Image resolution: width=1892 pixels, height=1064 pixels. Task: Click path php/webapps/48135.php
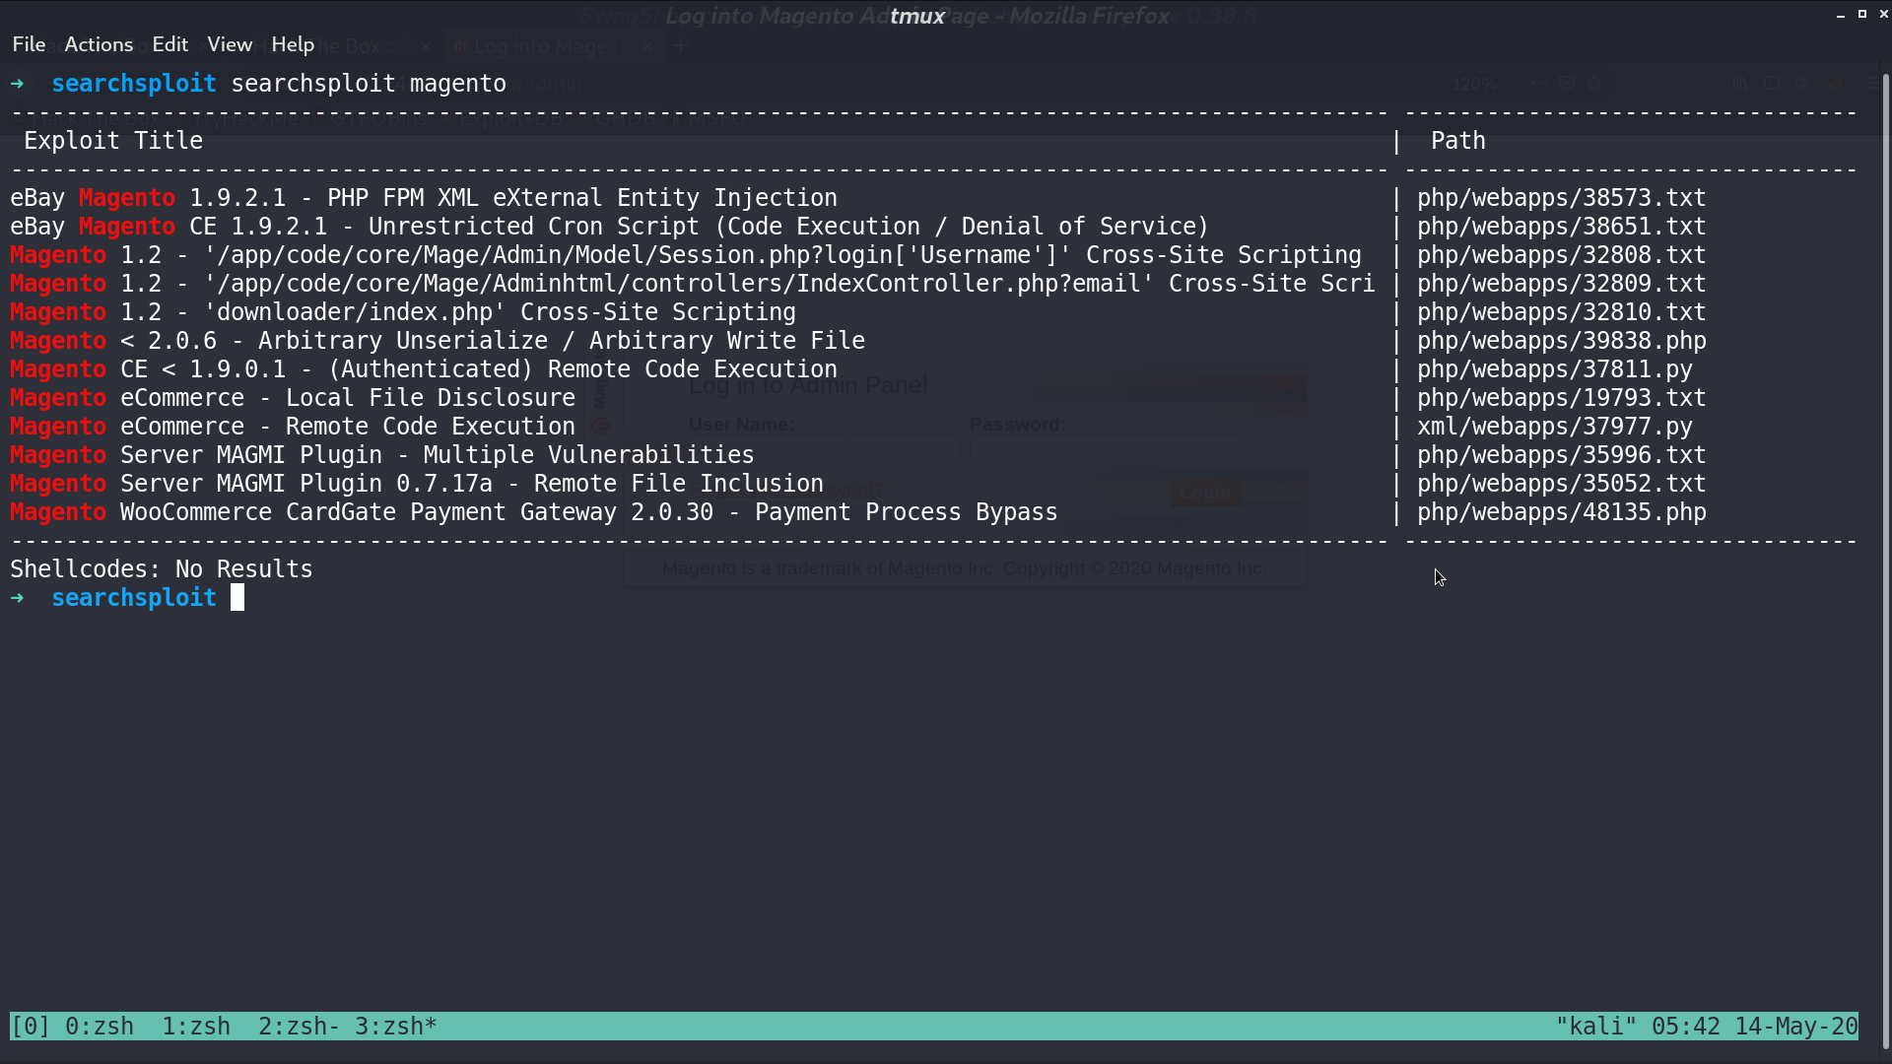point(1562,512)
